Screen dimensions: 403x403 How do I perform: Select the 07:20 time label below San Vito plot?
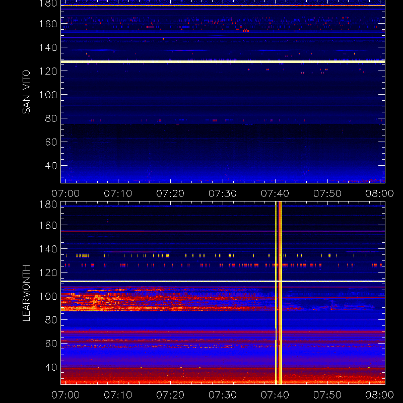pyautogui.click(x=170, y=193)
